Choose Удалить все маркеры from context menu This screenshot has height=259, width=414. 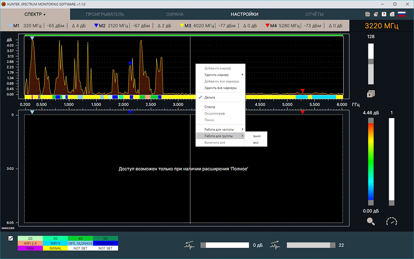221,88
